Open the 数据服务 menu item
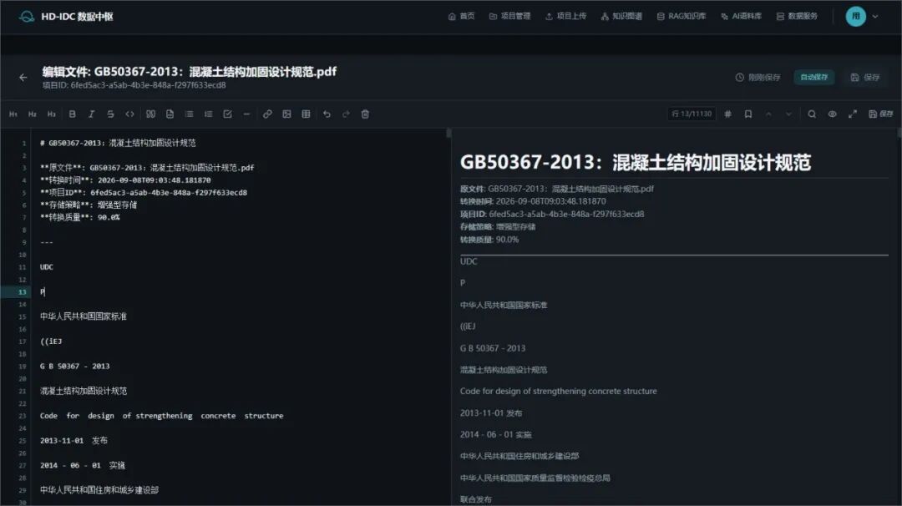902x506 pixels. (797, 16)
